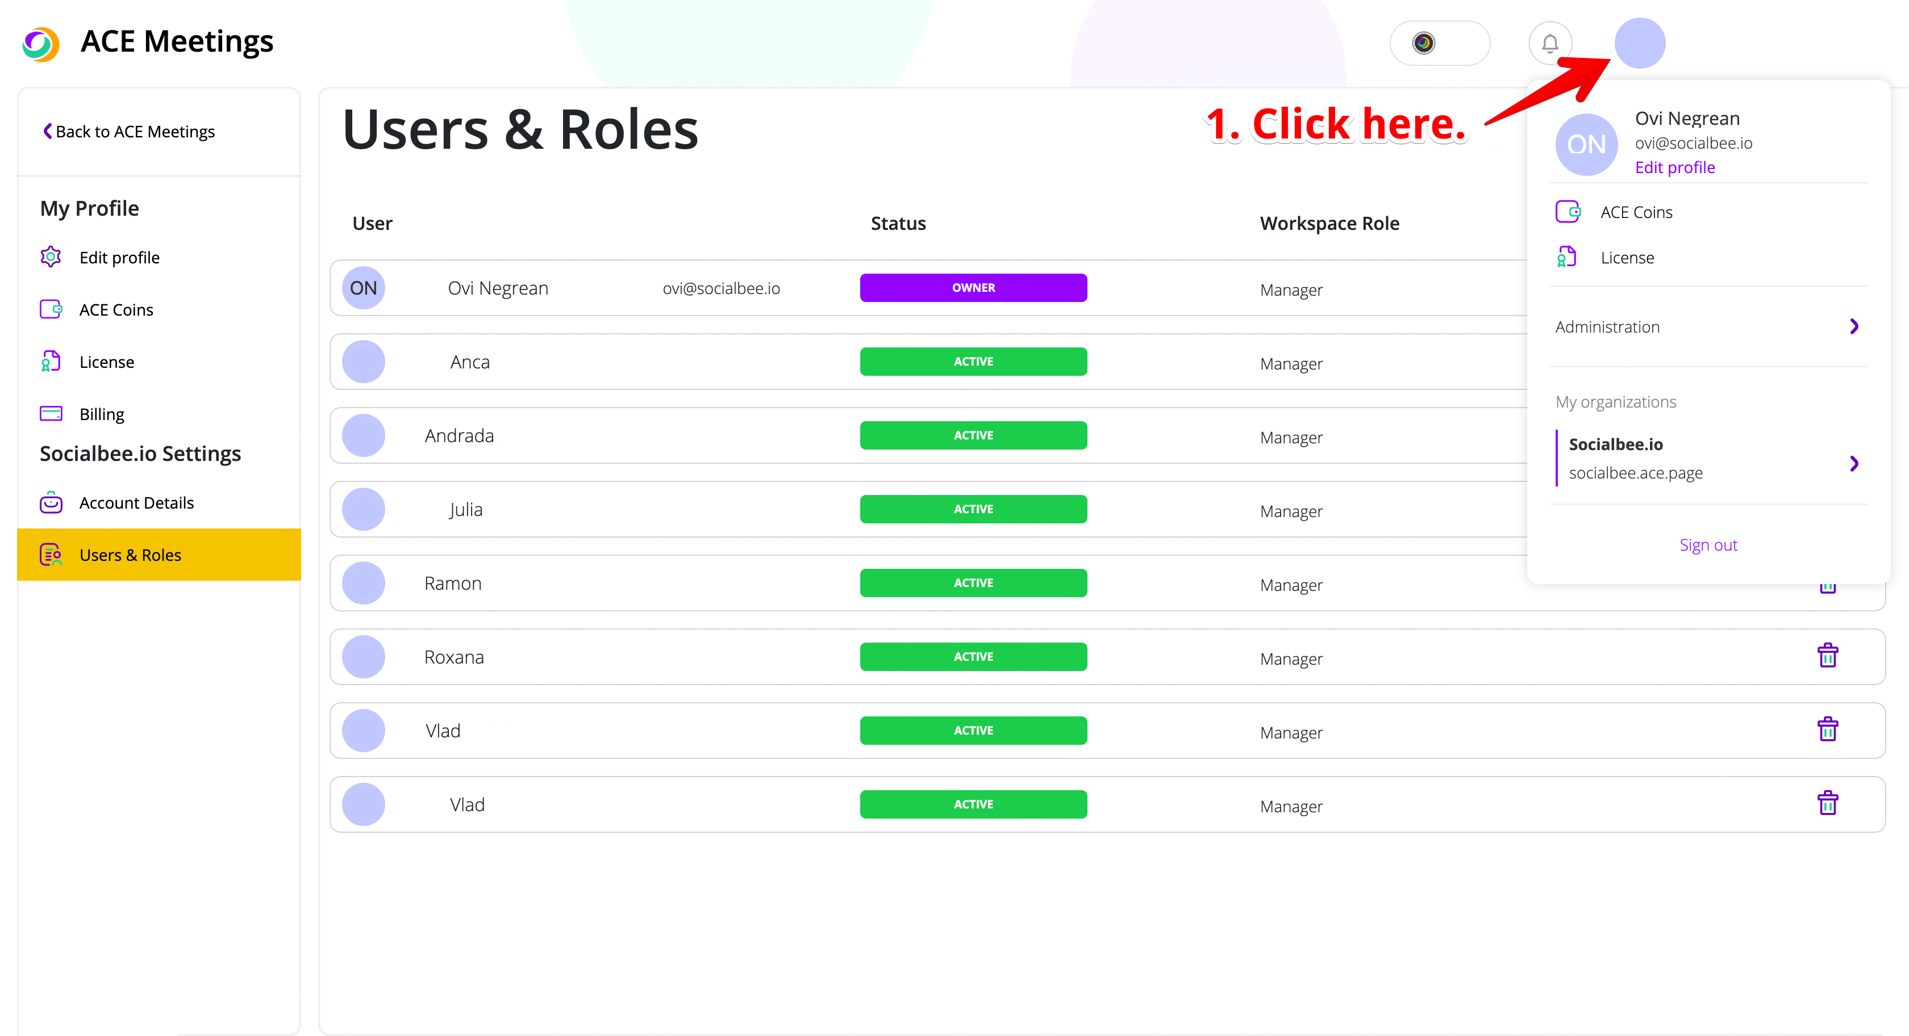
Task: Click the purple OWNER status badge
Action: pyautogui.click(x=973, y=287)
